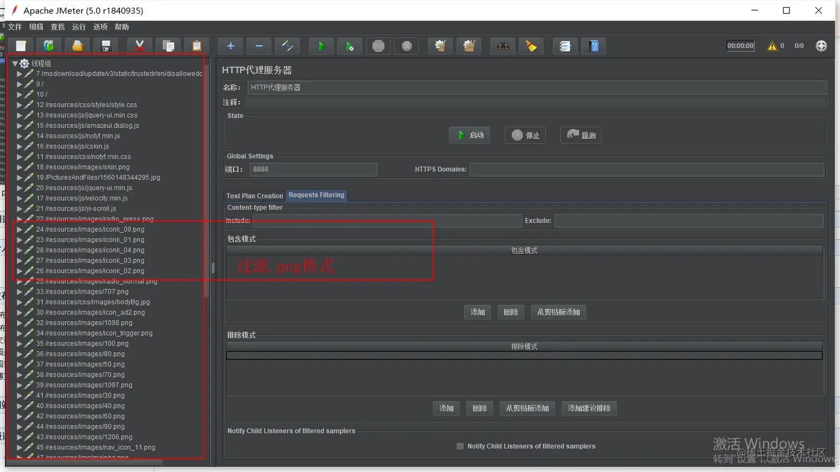This screenshot has width=840, height=472.
Task: Click the Content-type Exclude field
Action: [x=689, y=221]
